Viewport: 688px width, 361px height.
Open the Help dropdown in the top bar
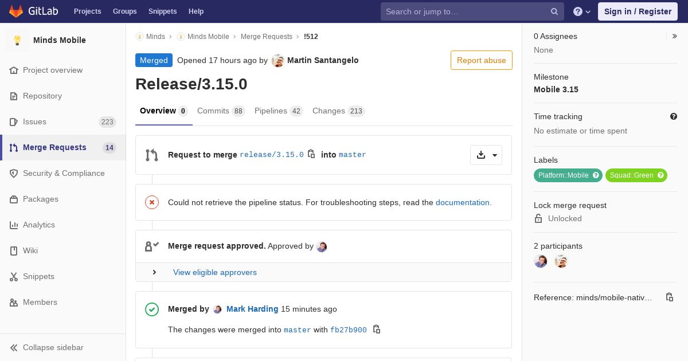582,11
